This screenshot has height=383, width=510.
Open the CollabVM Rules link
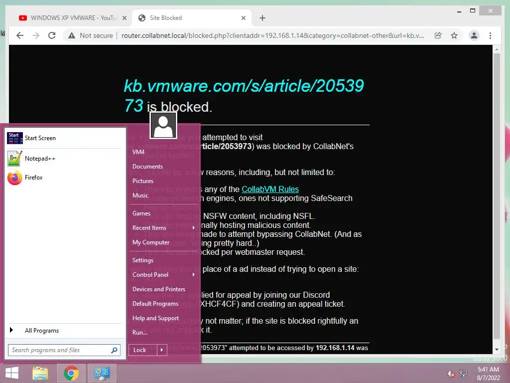click(270, 189)
